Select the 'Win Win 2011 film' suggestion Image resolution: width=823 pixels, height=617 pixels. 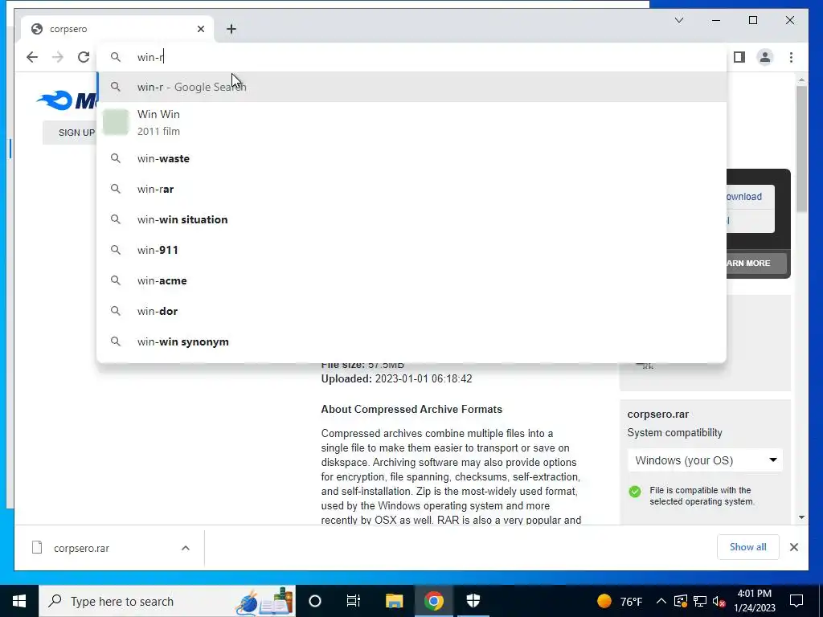[x=412, y=122]
